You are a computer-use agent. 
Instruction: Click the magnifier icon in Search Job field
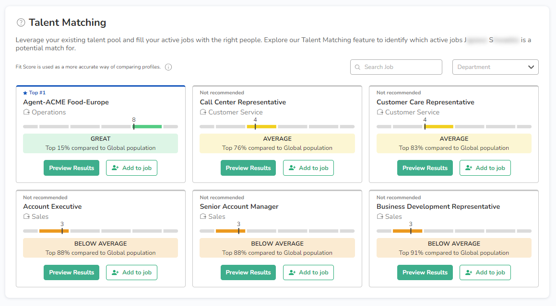pyautogui.click(x=357, y=67)
